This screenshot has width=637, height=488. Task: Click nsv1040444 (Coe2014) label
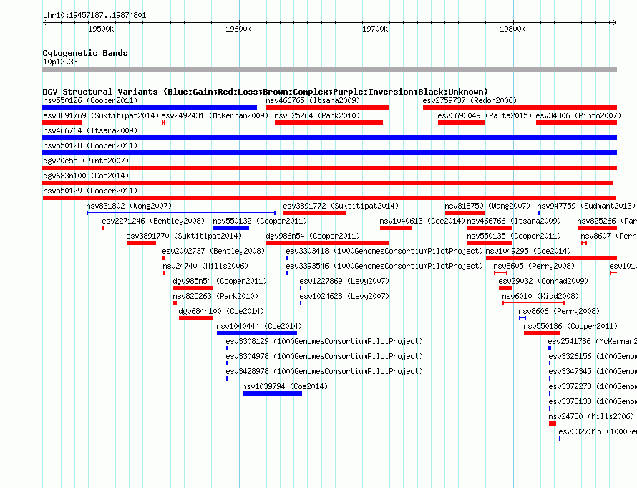coord(259,326)
